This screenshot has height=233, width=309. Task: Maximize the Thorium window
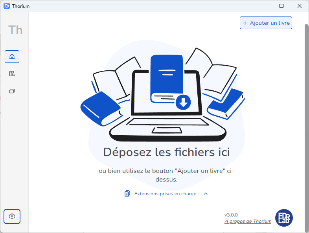click(x=281, y=6)
